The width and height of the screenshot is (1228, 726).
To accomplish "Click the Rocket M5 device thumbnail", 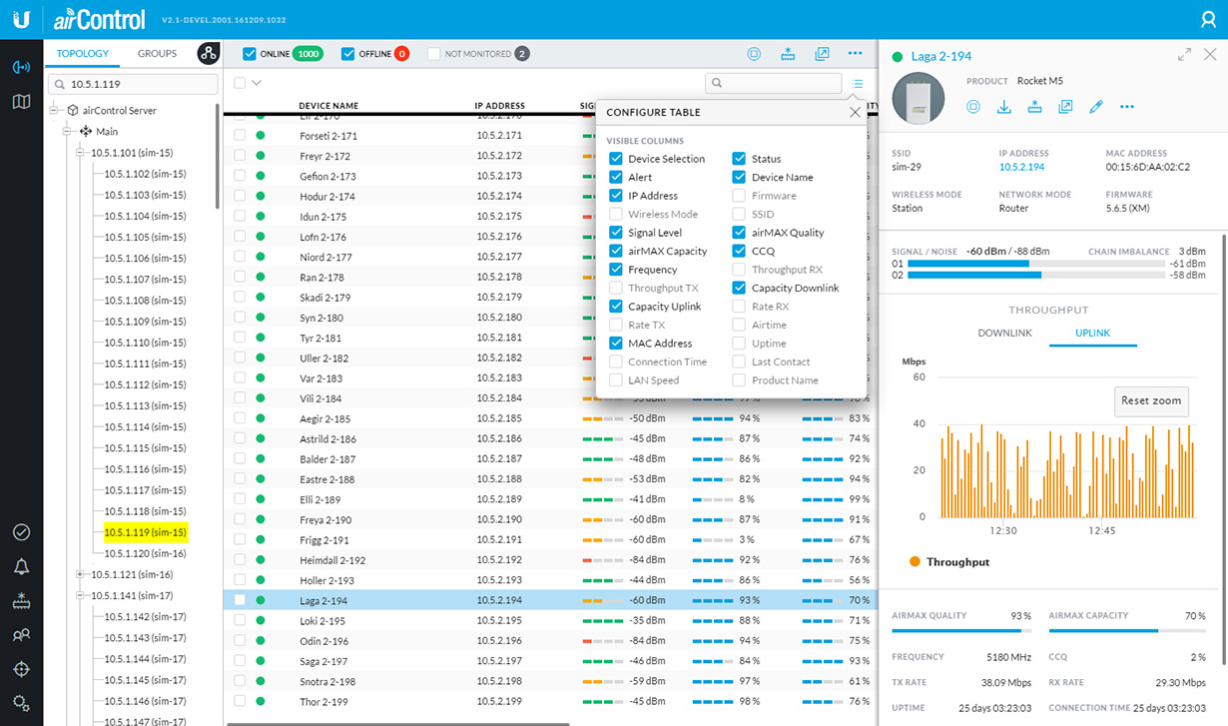I will pos(919,99).
